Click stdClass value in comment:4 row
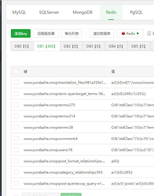154x196 pixels. [133, 139]
